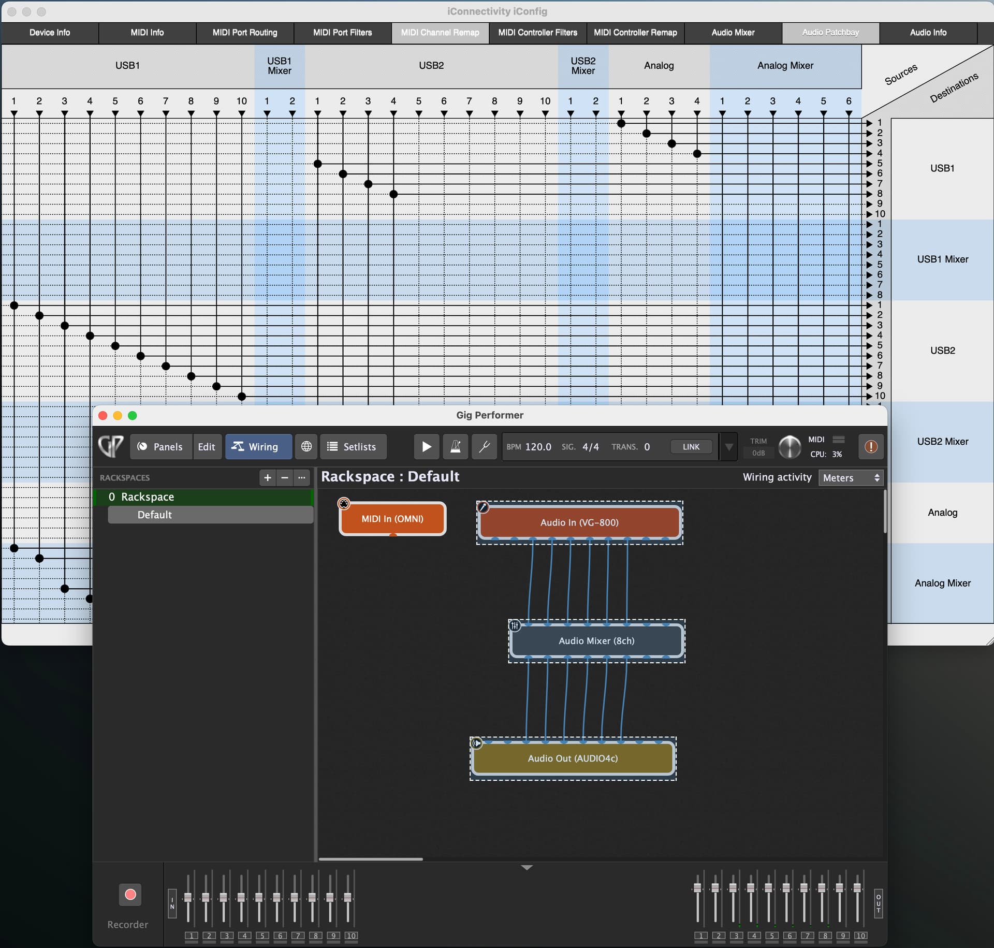Select the 0 Rackspace entry

[x=204, y=497]
